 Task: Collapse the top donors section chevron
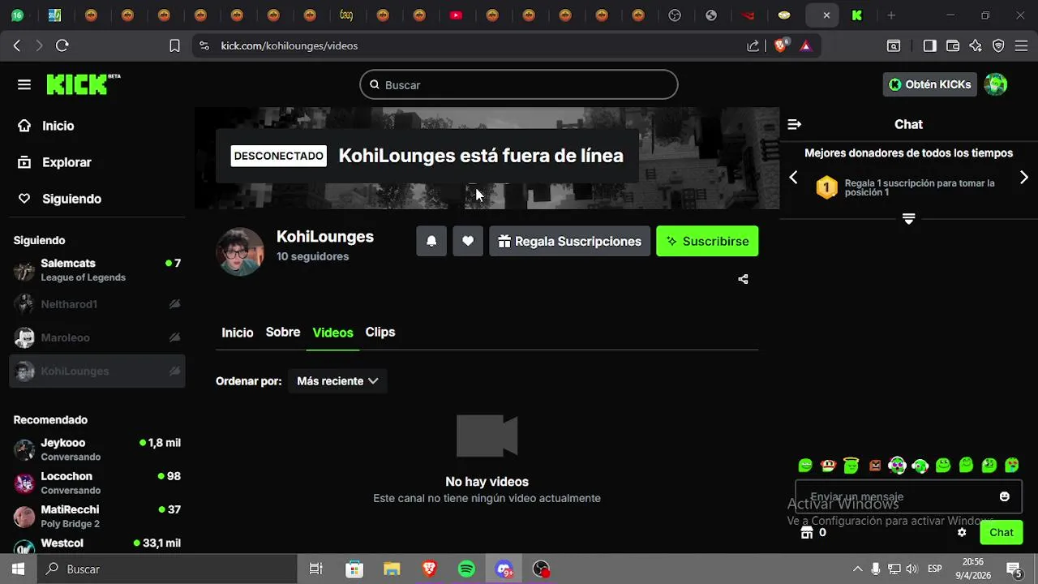(x=908, y=219)
